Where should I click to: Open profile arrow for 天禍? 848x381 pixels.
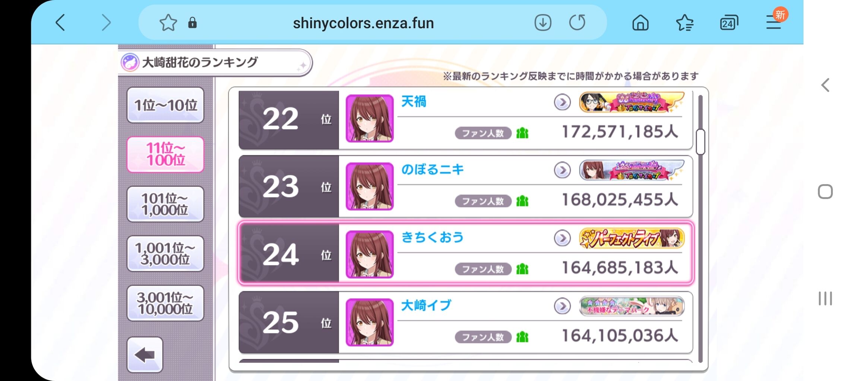click(562, 102)
